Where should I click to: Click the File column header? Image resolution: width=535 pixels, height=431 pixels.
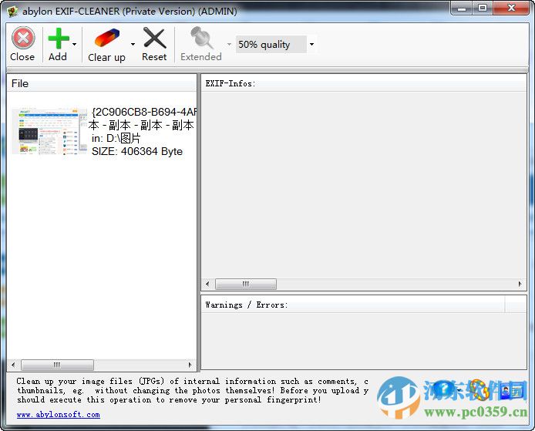click(x=102, y=83)
